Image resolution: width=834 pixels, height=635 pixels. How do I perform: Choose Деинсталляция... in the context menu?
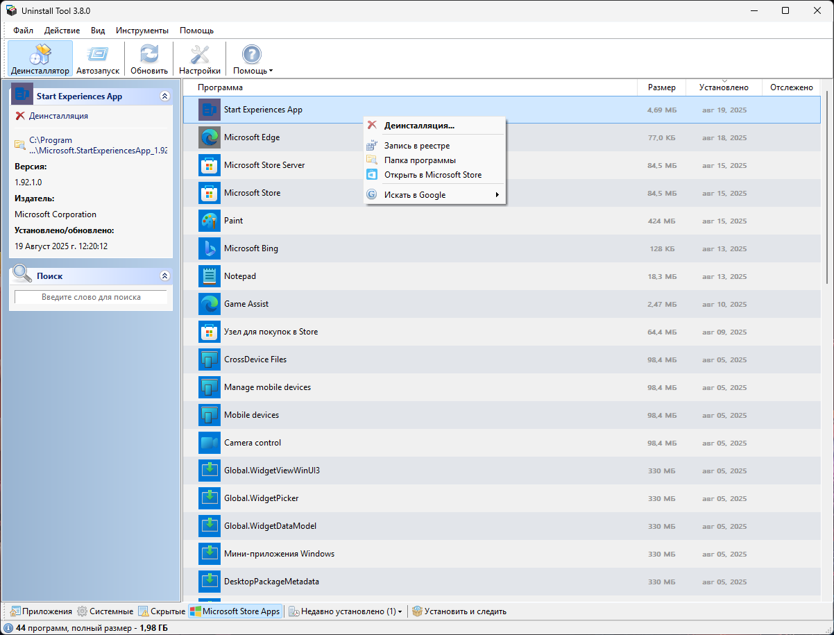tap(434, 126)
